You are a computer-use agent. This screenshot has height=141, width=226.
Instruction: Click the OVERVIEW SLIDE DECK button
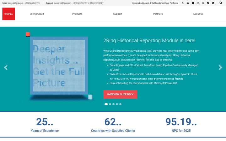pyautogui.click(x=120, y=94)
